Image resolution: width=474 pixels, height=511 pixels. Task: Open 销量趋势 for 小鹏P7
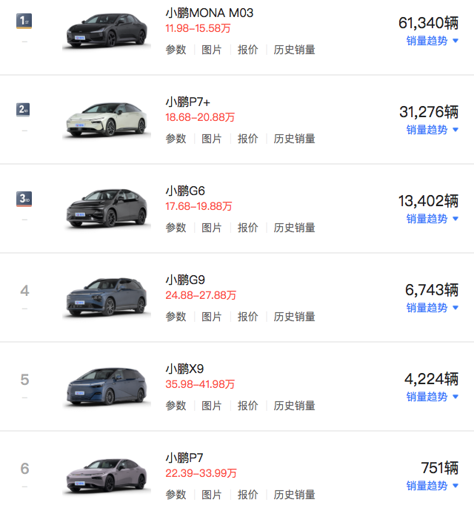[433, 486]
